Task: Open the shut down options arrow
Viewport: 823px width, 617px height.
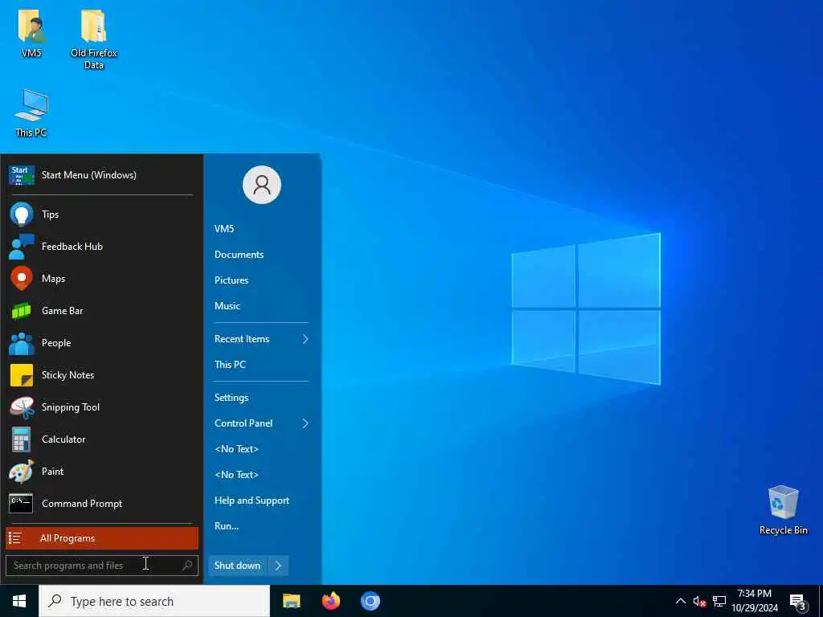Action: click(278, 566)
